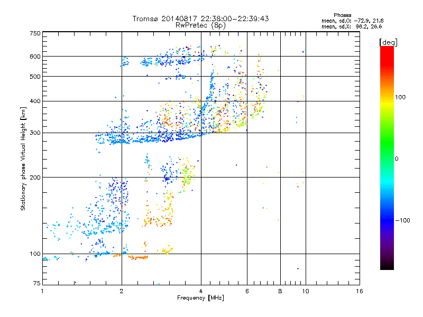The height and width of the screenshot is (317, 423).
Task: Click the x-axis '16' tick label
Action: 360,291
